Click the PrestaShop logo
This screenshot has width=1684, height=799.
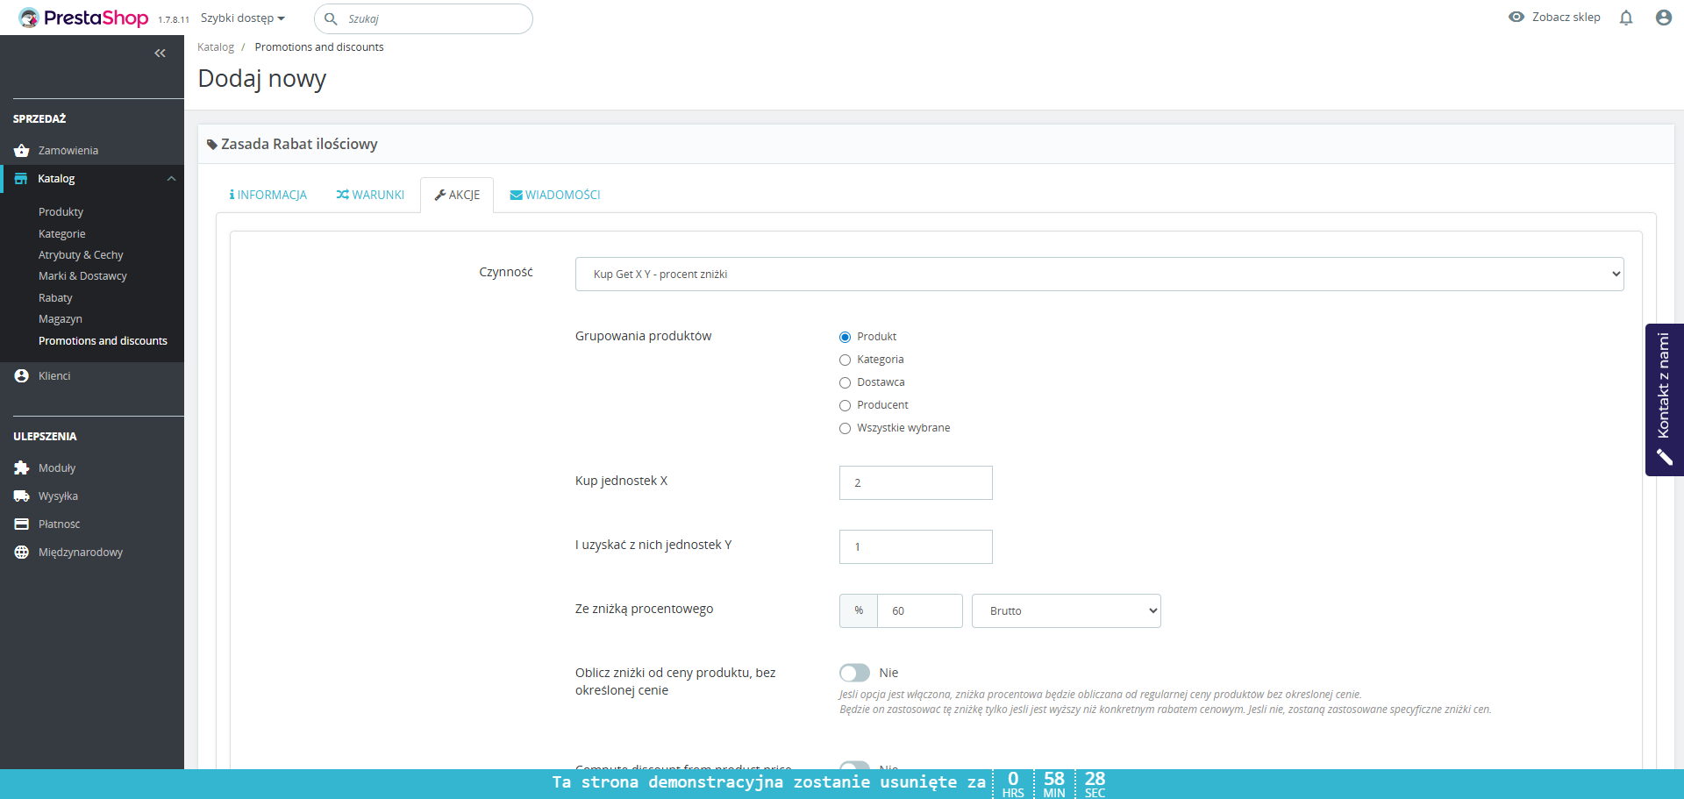[x=84, y=18]
